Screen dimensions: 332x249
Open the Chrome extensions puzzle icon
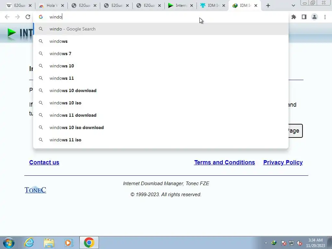click(x=294, y=17)
